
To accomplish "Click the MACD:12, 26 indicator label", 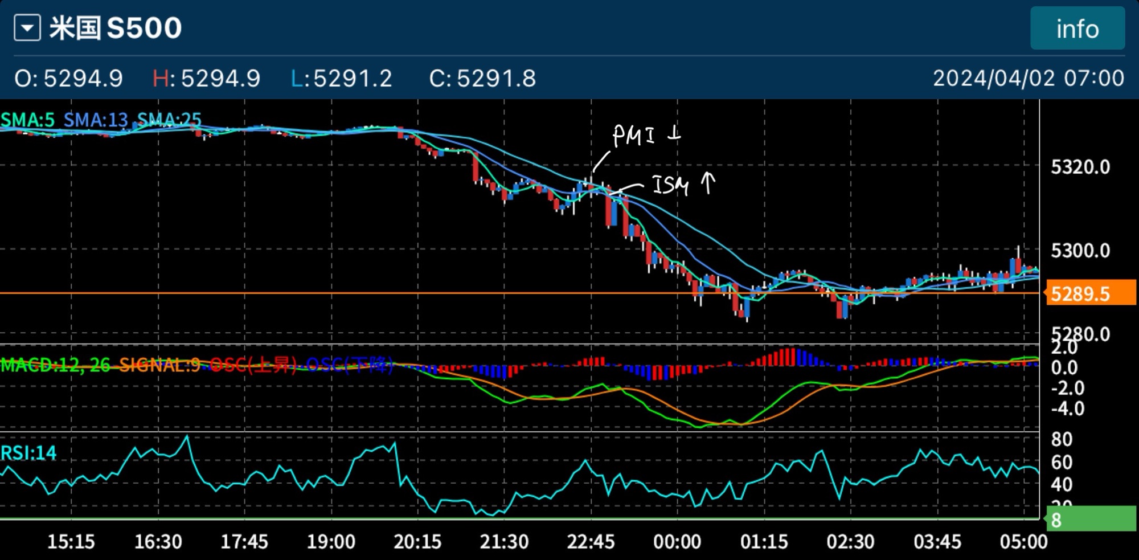I will pyautogui.click(x=55, y=365).
